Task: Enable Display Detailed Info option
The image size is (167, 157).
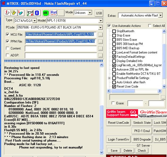Action: point(114,61)
